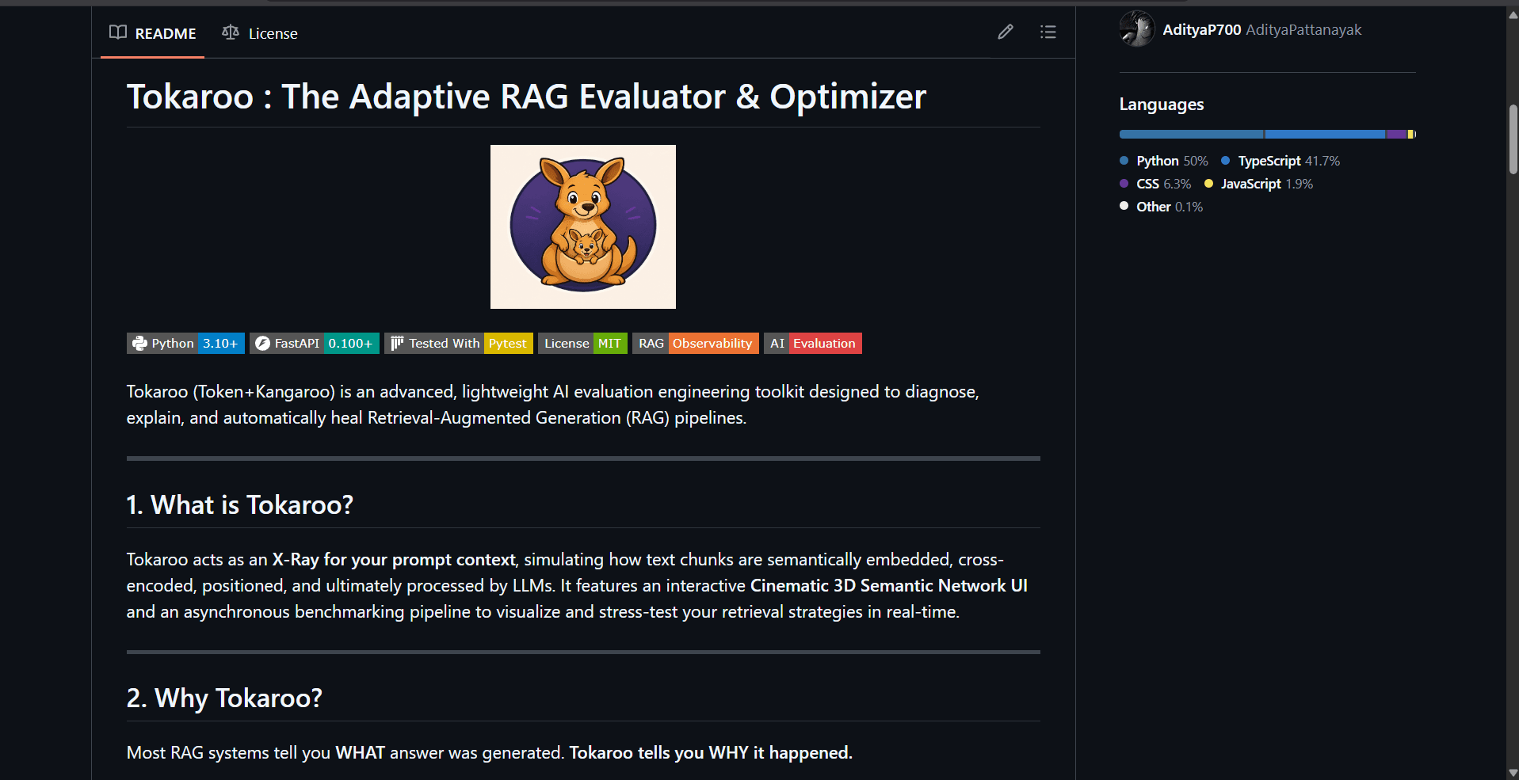The height and width of the screenshot is (780, 1519).
Task: Click the FastAPI 0.100+ badge
Action: [x=315, y=343]
